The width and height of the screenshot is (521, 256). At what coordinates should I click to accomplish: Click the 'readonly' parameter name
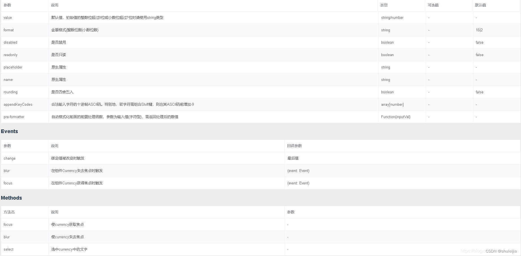[x=10, y=55]
